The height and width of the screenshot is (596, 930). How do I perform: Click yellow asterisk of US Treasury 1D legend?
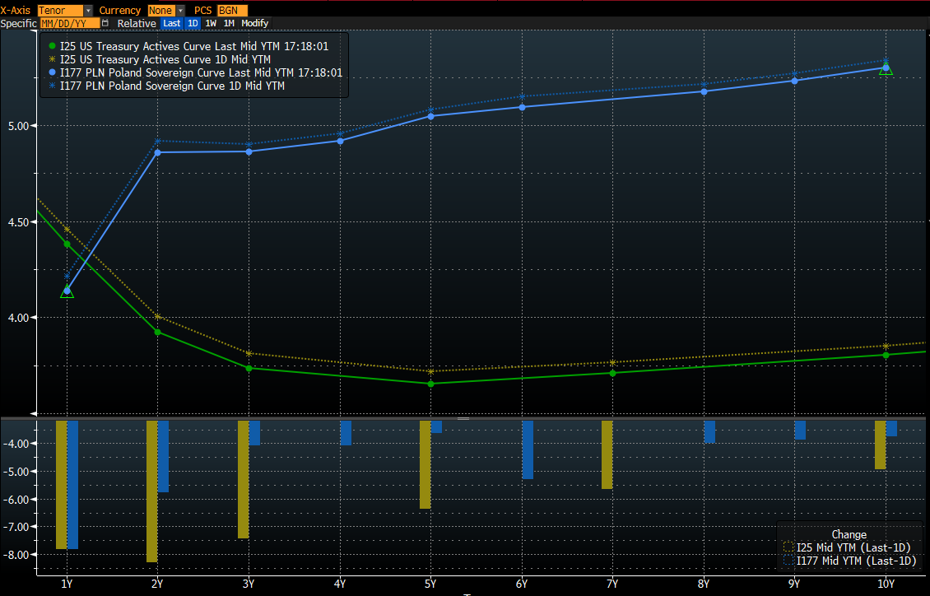coord(53,59)
